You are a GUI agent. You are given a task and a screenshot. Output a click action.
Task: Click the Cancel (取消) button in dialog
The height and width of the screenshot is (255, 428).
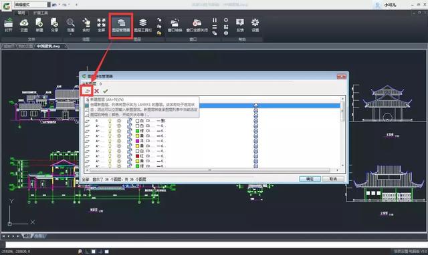coord(333,179)
